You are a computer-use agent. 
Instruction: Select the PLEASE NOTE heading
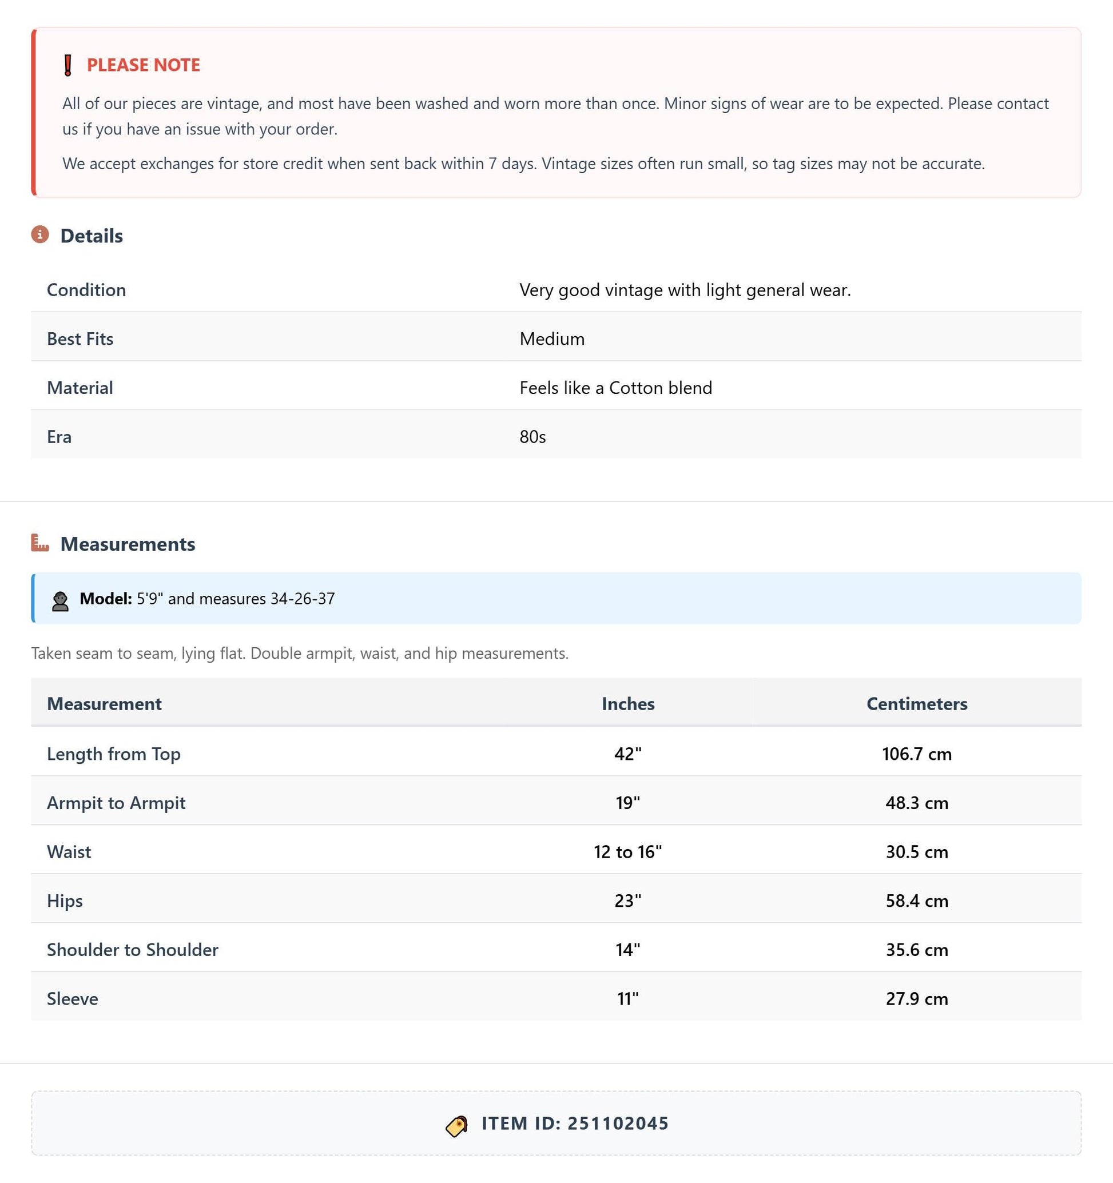pos(144,65)
